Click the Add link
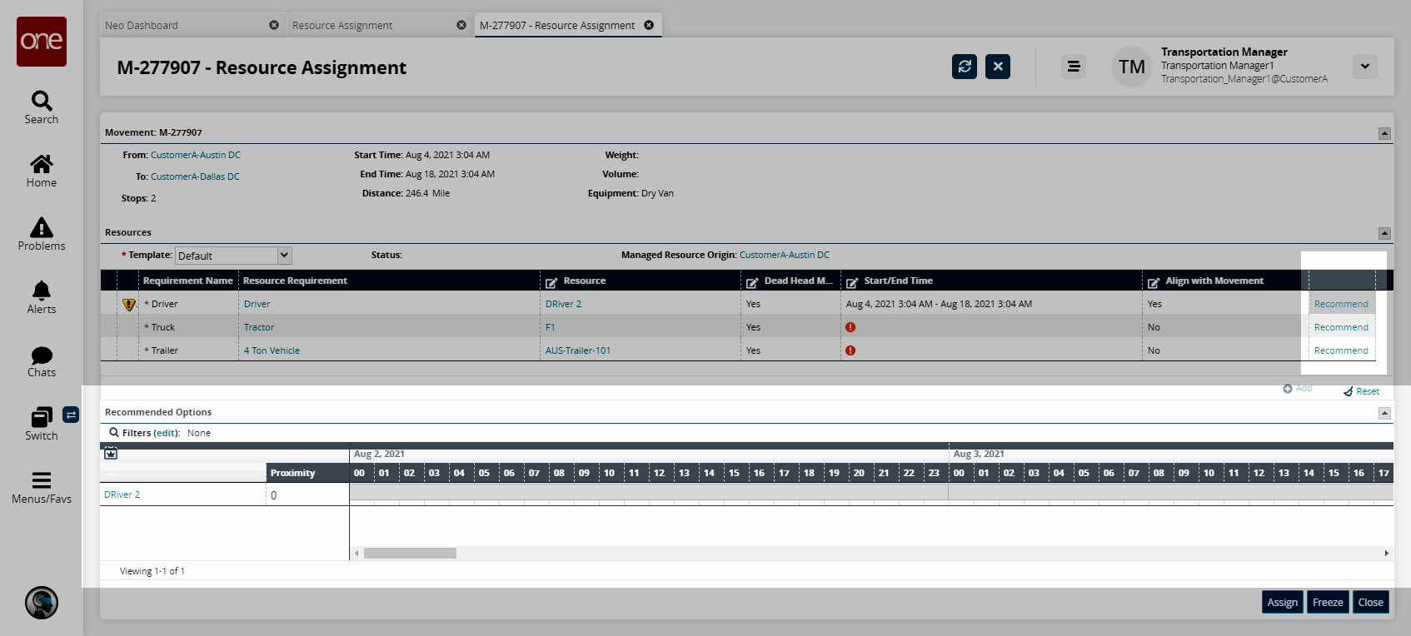 click(1298, 389)
